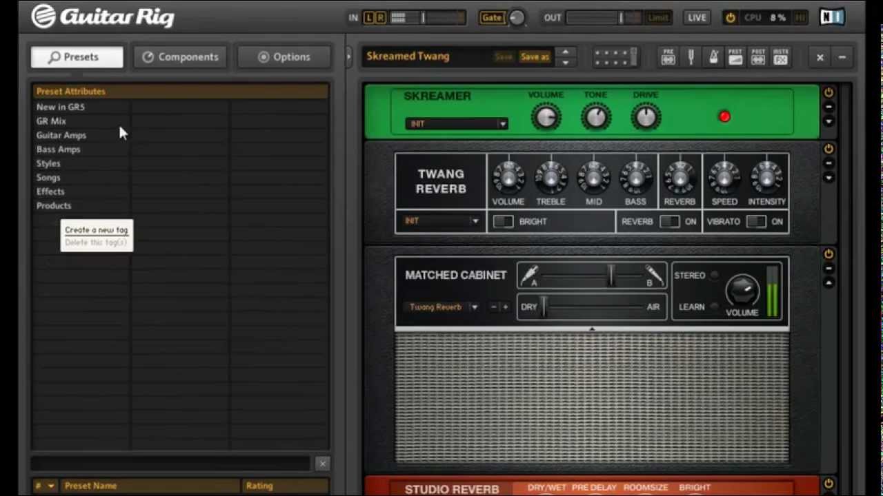The image size is (883, 496).
Task: Click the Native Instruments NI logo
Action: (x=832, y=17)
